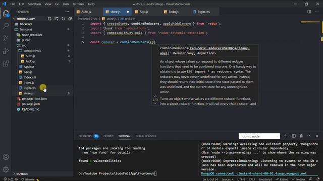
Task: Click Ln 5, Col 34 cursor position
Action: (210, 179)
